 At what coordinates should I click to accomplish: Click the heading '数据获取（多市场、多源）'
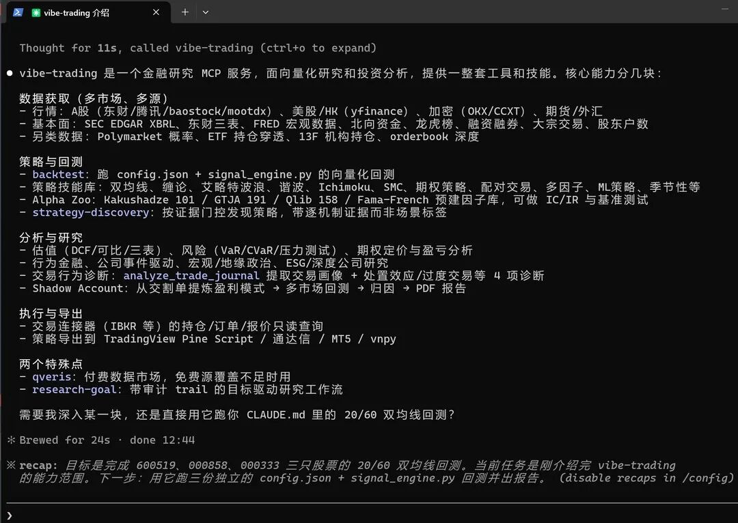coord(94,99)
